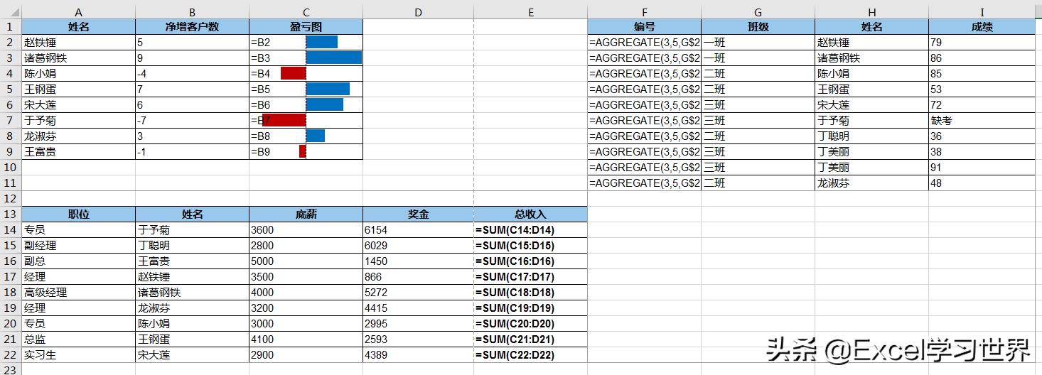
Task: Click the =B4 red bar cell
Action: (x=306, y=74)
